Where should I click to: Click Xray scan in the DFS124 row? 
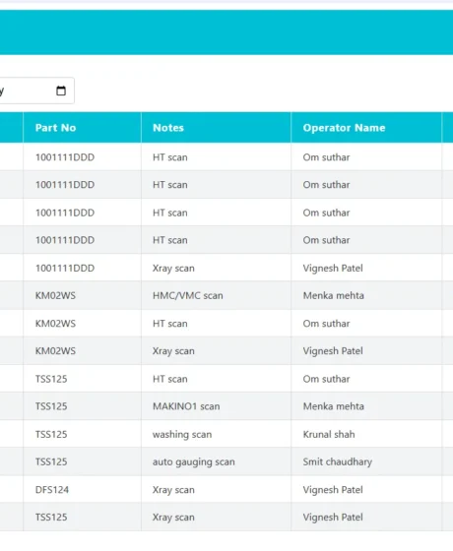(173, 490)
